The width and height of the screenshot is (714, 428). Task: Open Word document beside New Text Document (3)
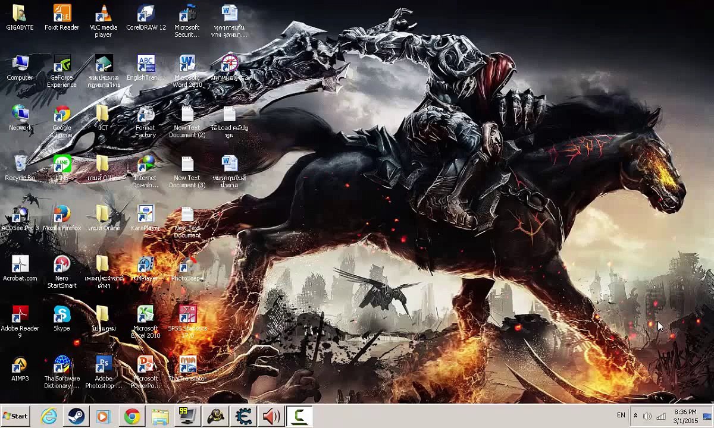(229, 171)
